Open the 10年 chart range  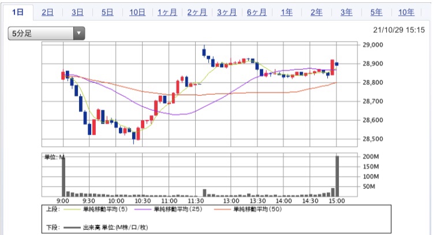pyautogui.click(x=406, y=13)
